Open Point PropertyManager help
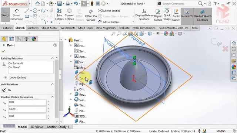The width and height of the screenshot is (237, 133). (55, 45)
